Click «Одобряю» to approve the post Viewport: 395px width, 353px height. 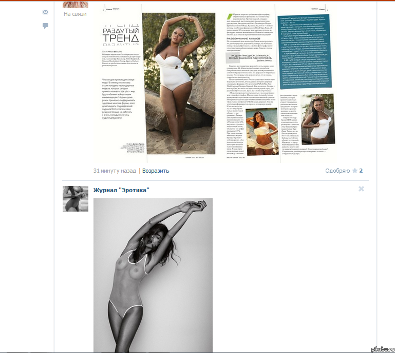[337, 171]
